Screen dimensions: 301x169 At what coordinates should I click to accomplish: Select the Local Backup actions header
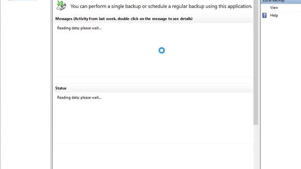(281, 1)
